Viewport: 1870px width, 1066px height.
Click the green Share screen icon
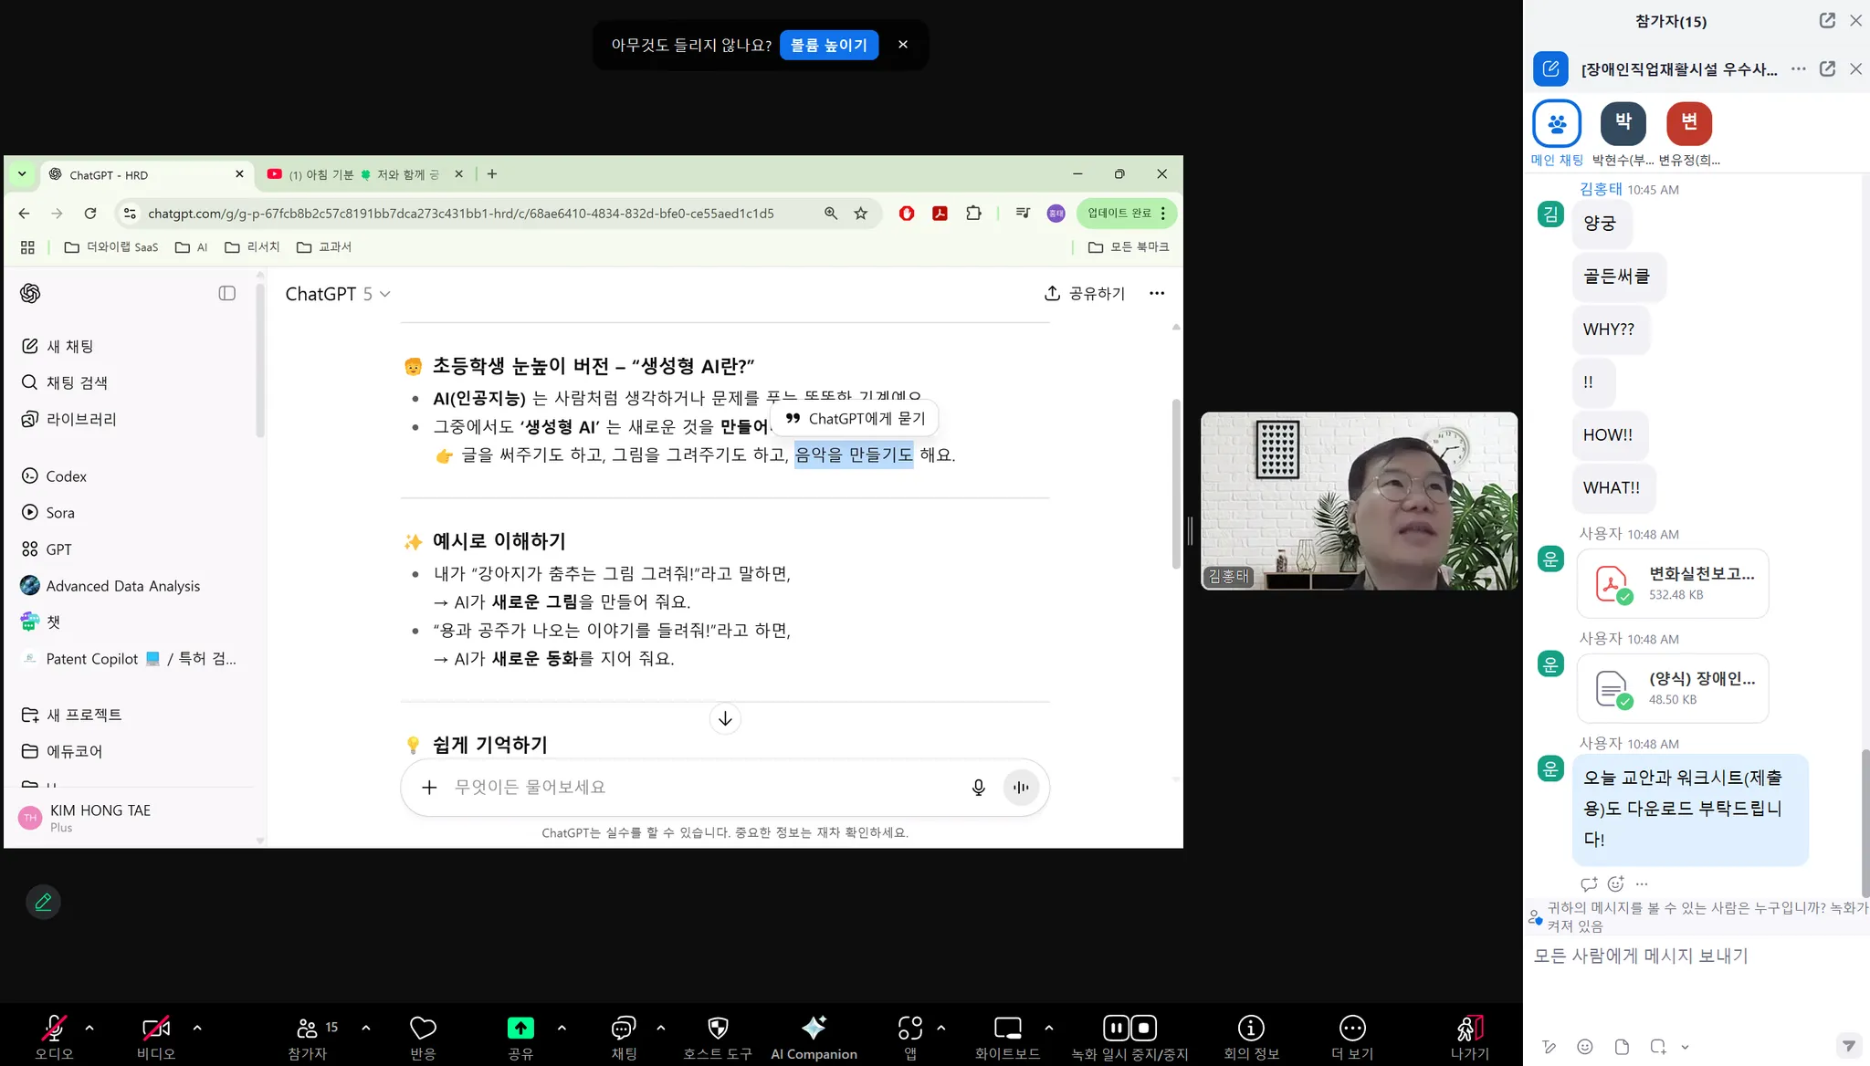[520, 1029]
